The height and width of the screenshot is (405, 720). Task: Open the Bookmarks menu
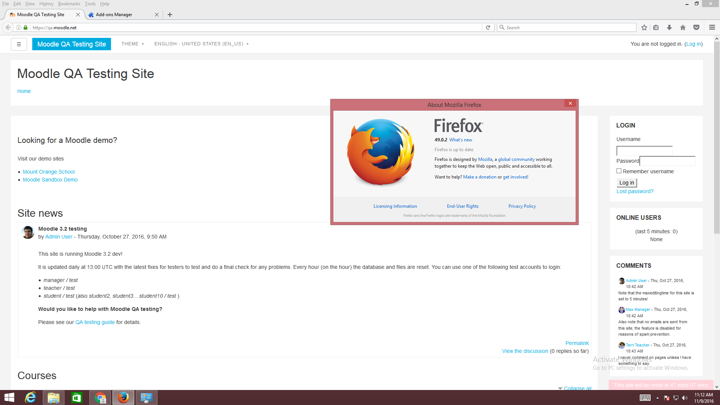click(69, 4)
